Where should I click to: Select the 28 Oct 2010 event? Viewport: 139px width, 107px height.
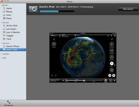12,26
